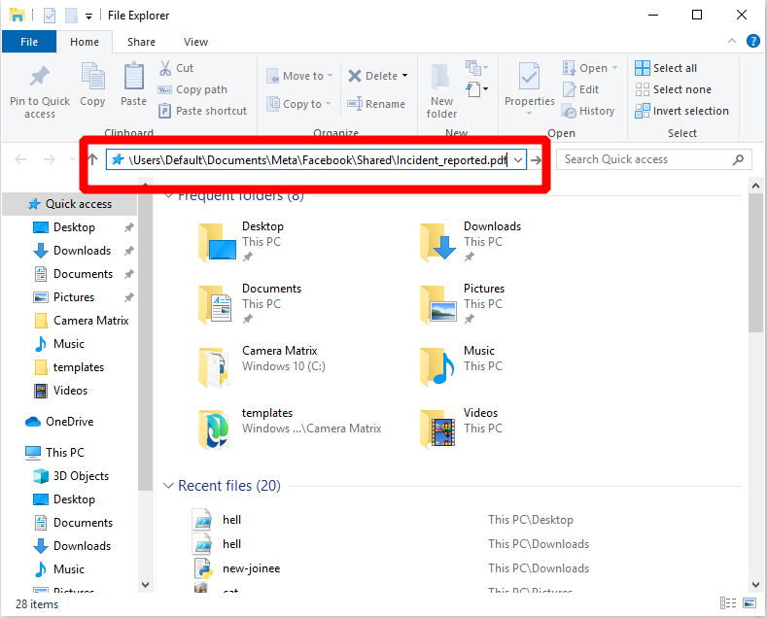Click Cut scissors in ribbon

[x=165, y=68]
